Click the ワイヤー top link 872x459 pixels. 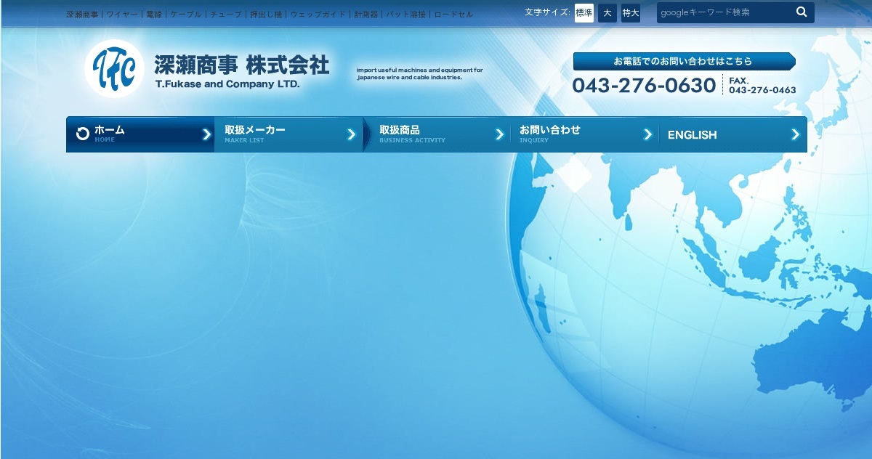[122, 15]
